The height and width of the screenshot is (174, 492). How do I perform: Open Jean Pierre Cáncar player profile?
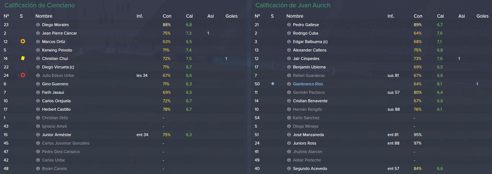click(59, 33)
